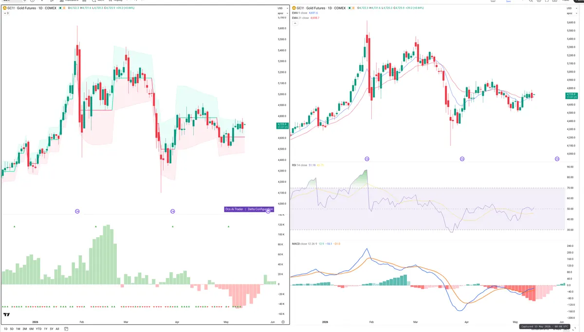Click the market status dot in right chart
The image size is (584, 332).
(x=349, y=8)
